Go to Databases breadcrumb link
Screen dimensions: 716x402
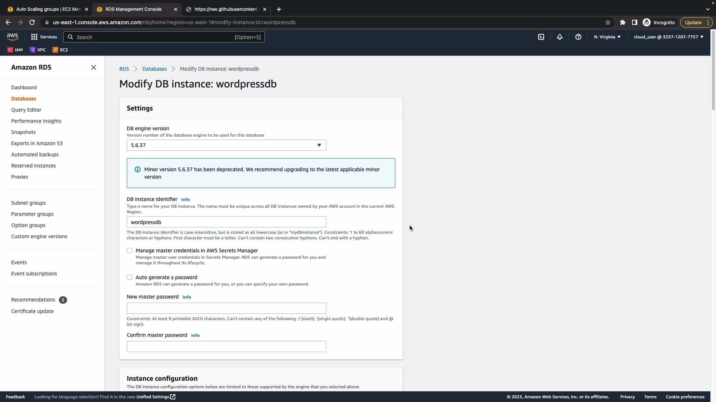point(154,69)
